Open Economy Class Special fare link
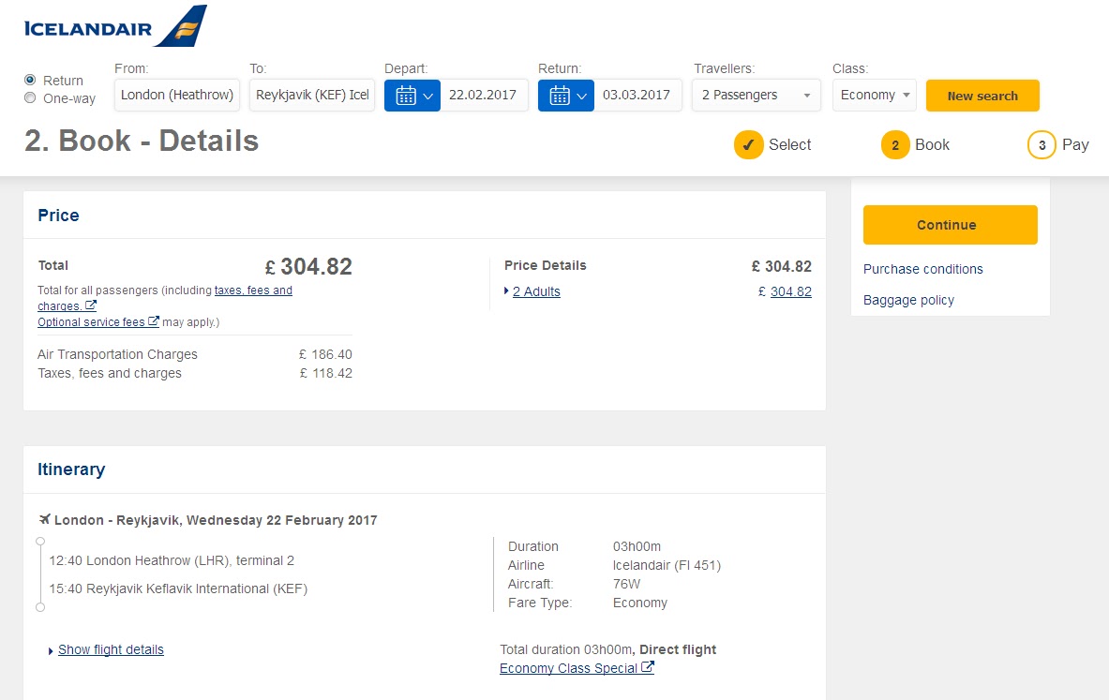 coord(569,668)
